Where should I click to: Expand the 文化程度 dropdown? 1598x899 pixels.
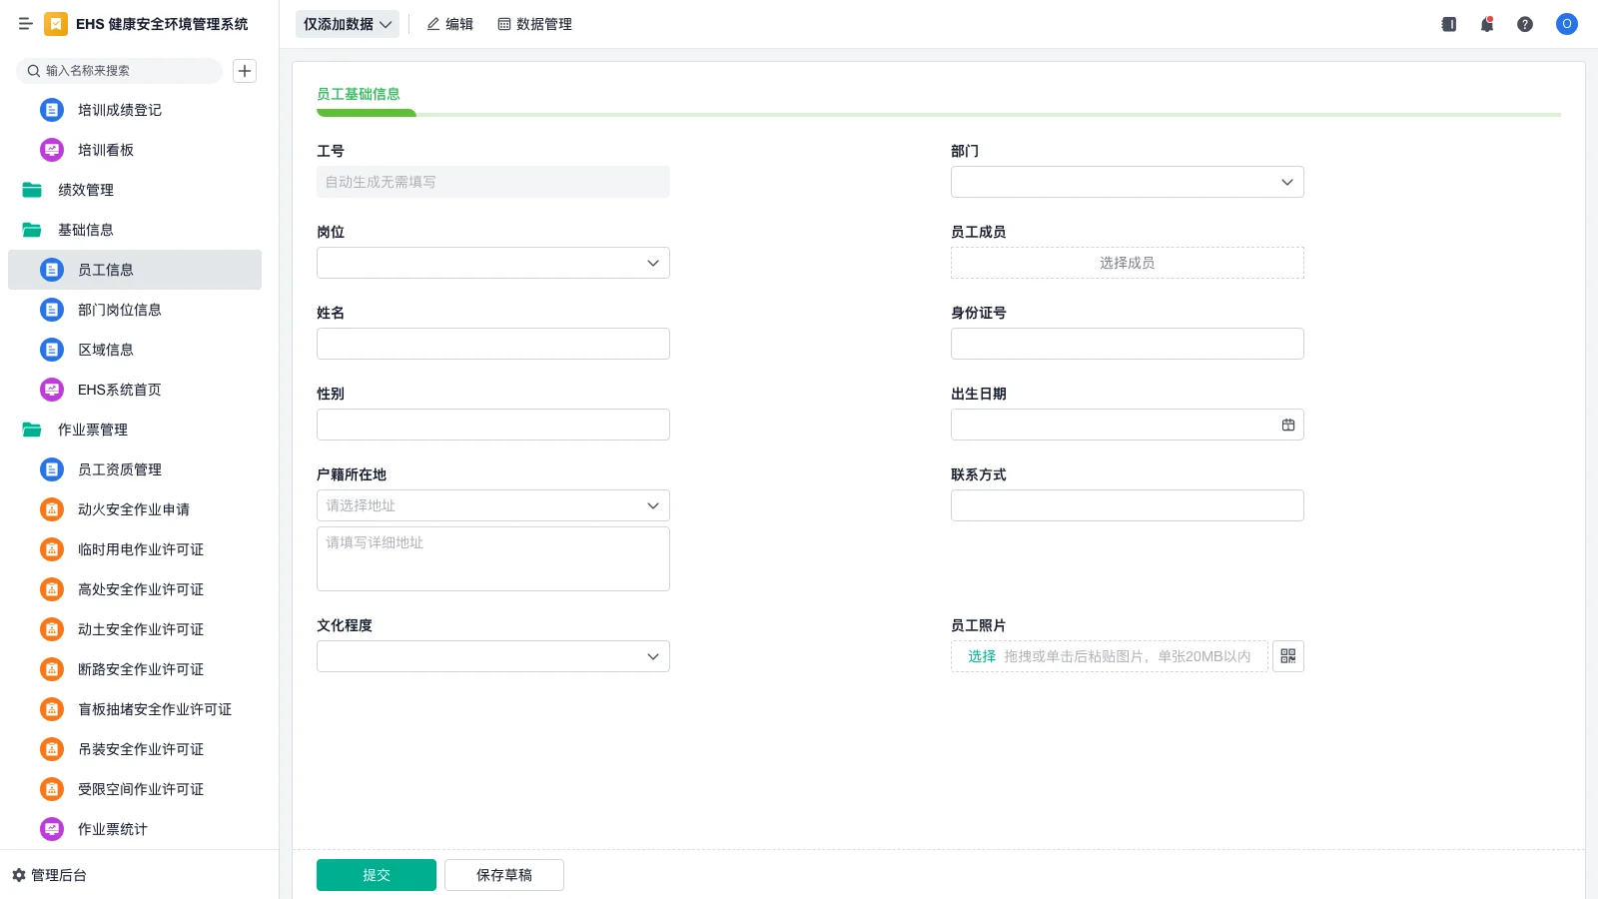click(492, 656)
